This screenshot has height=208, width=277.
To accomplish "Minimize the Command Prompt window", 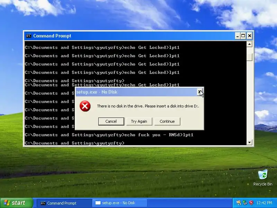I will point(238,36).
